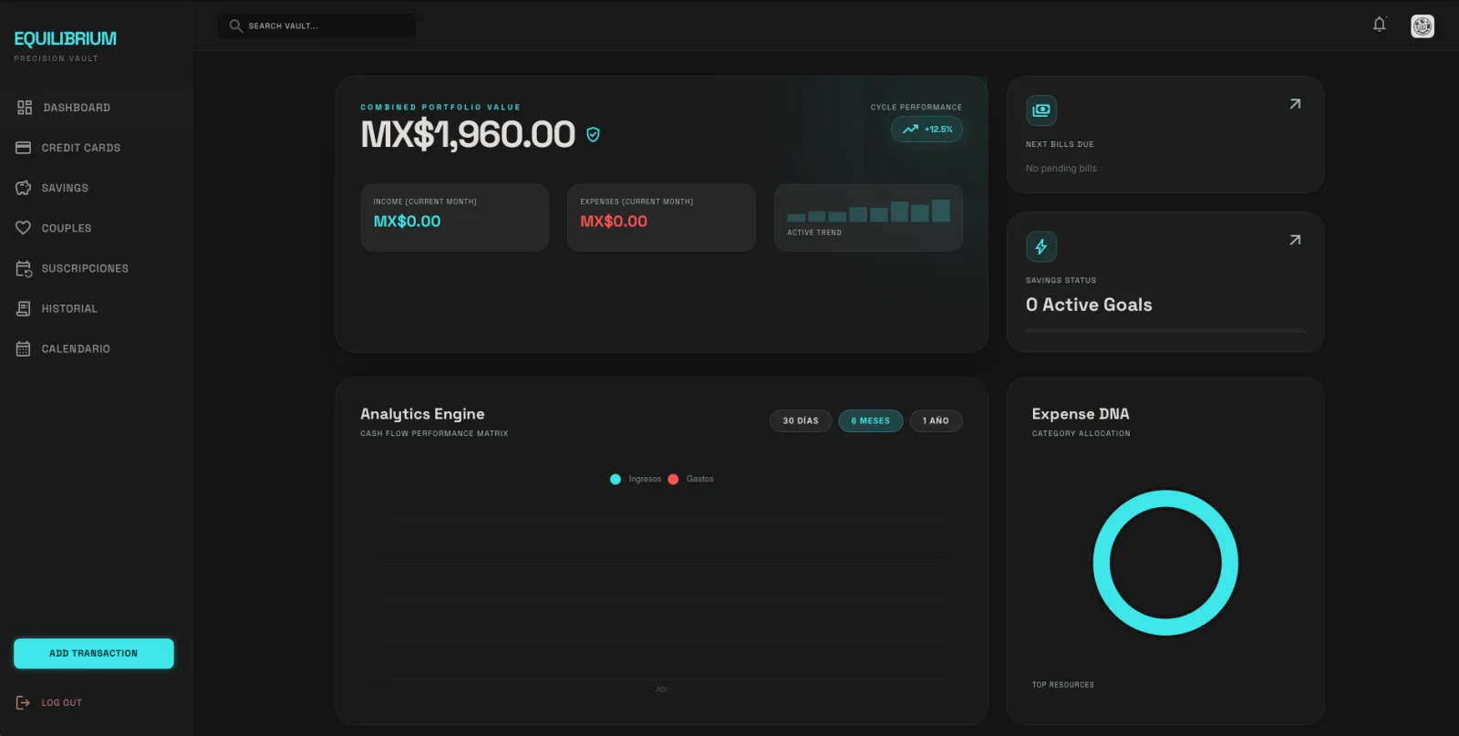Click the Calendario calendar icon
The height and width of the screenshot is (736, 1459).
click(24, 348)
